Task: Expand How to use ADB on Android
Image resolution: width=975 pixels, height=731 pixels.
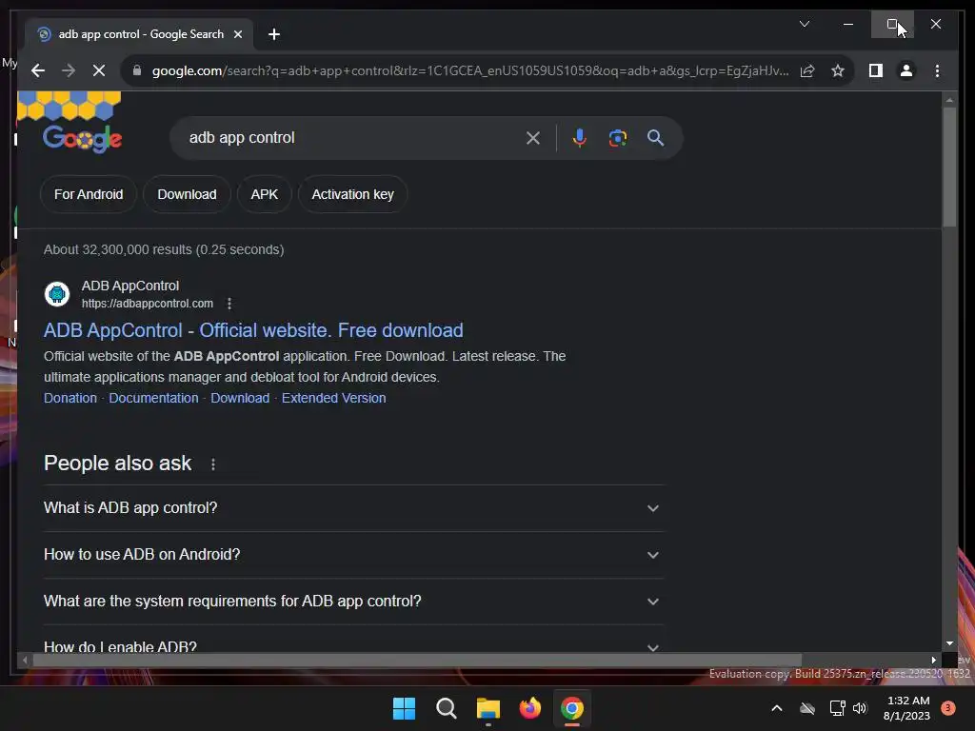Action: pyautogui.click(x=354, y=555)
